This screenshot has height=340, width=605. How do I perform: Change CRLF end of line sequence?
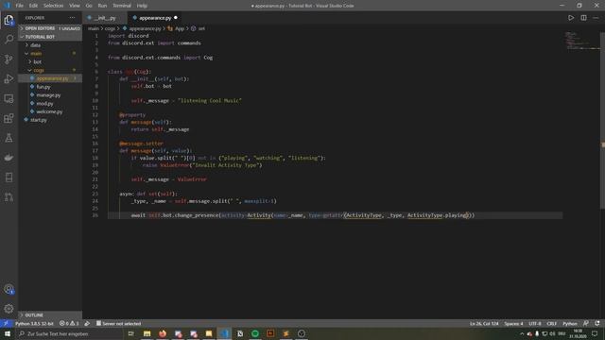pyautogui.click(x=552, y=323)
